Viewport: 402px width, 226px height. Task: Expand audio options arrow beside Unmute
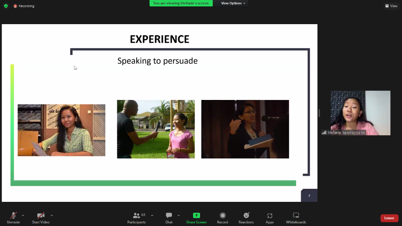[23, 215]
